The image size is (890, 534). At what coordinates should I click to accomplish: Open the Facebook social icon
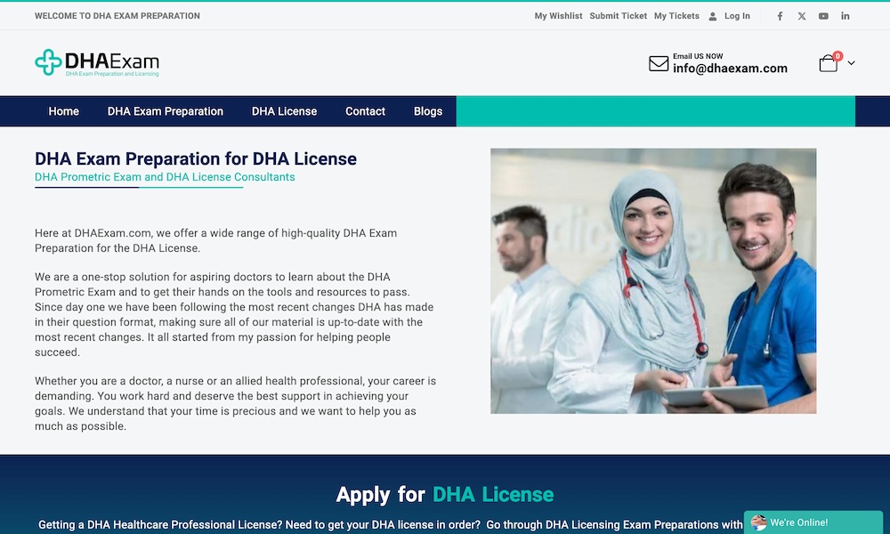point(780,16)
